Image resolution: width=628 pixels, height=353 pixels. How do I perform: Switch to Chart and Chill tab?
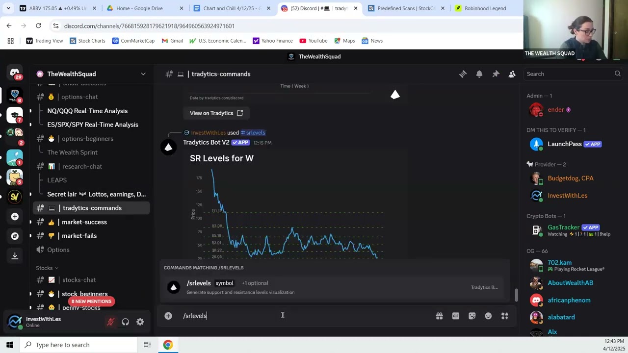(232, 8)
